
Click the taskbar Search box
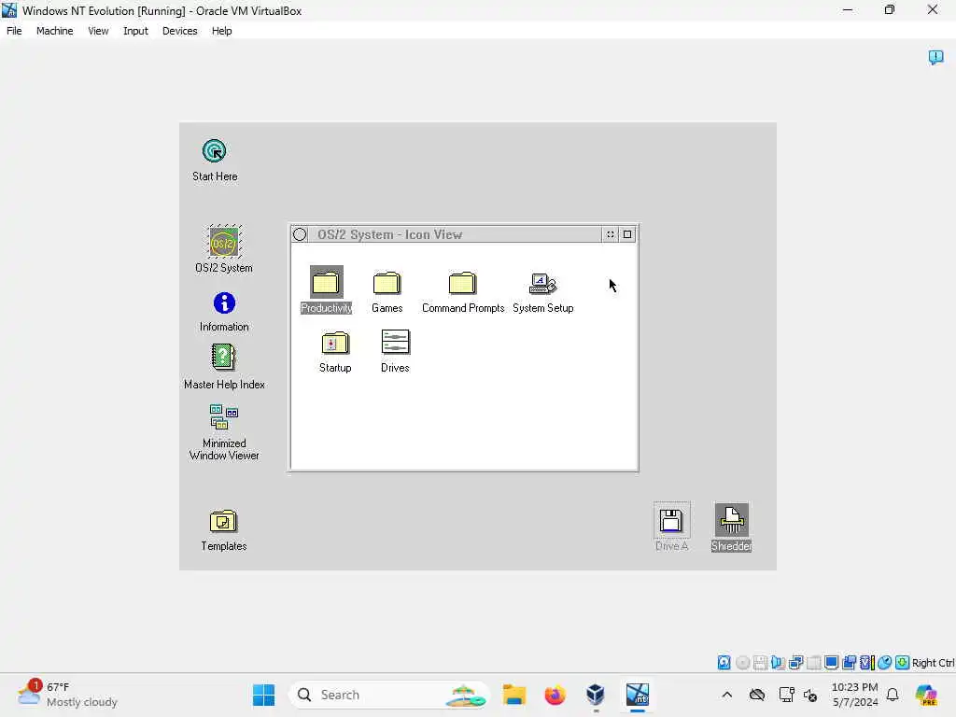[389, 695]
